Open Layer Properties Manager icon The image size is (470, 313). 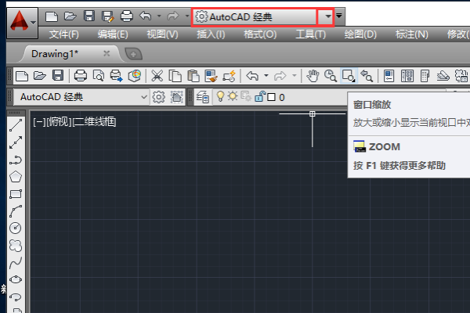point(203,97)
